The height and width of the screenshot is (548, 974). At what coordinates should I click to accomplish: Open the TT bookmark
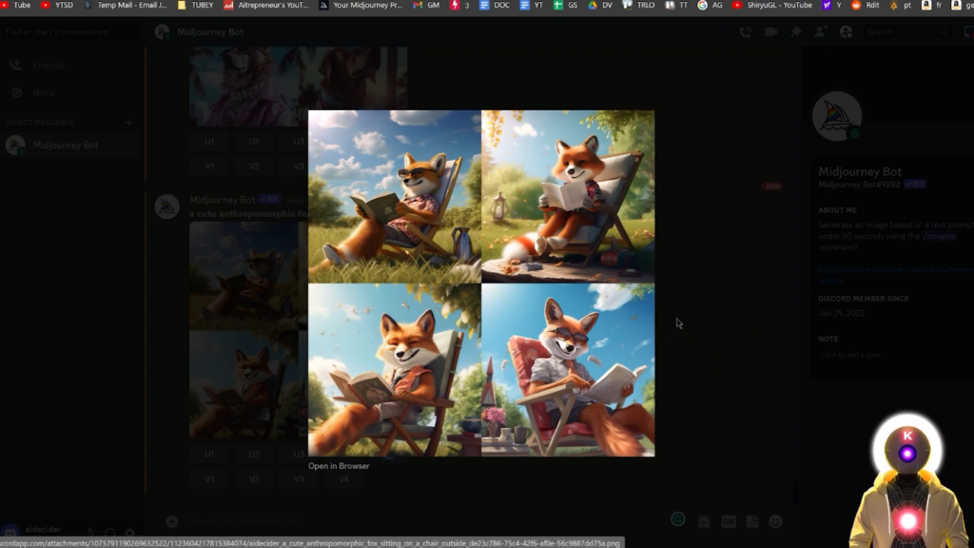click(677, 5)
